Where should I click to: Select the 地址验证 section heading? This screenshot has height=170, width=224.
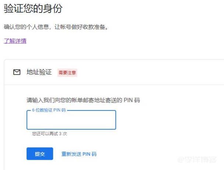tap(39, 72)
